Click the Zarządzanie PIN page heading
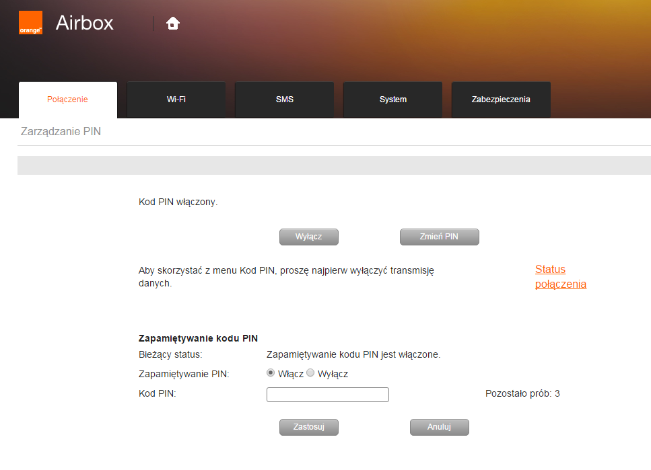The height and width of the screenshot is (470, 651). pyautogui.click(x=61, y=132)
